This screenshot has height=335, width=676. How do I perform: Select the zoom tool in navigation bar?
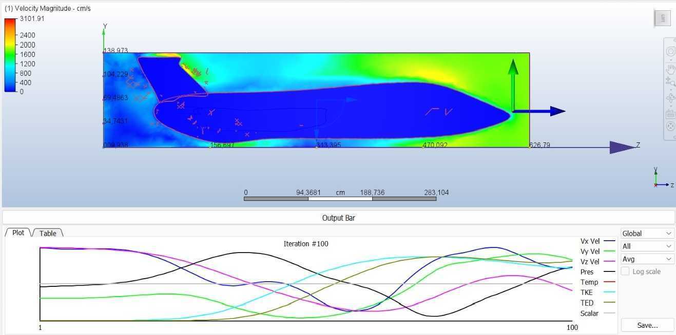click(x=670, y=82)
